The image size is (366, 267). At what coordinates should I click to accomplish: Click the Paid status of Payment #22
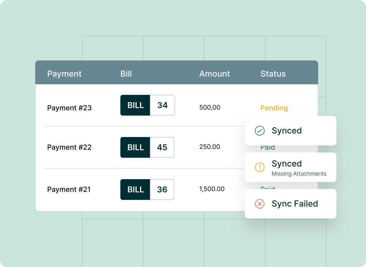267,148
